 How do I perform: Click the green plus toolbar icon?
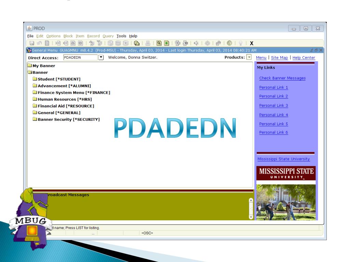click(166, 43)
